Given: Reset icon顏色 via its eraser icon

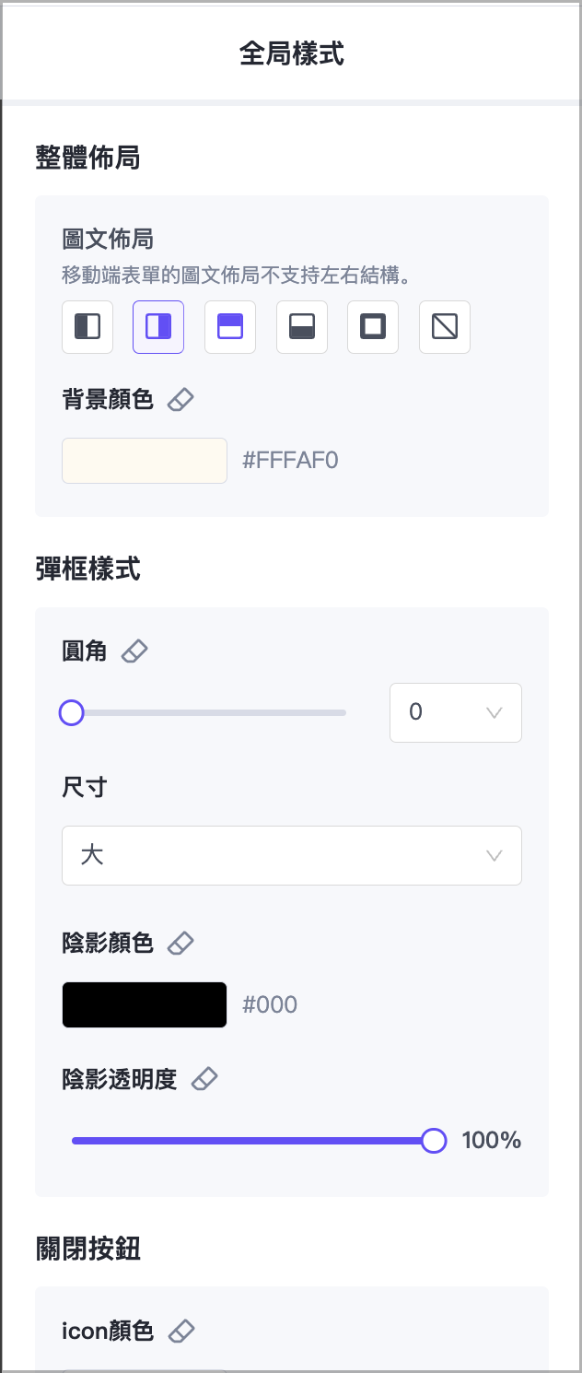Looking at the screenshot, I should (180, 1330).
